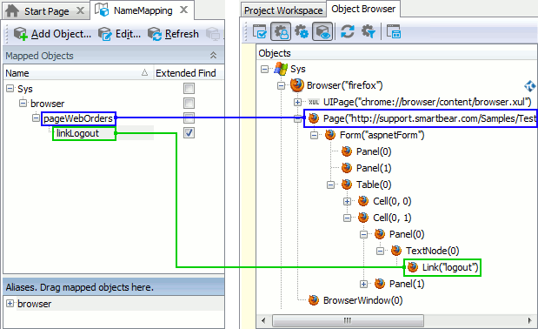Toggle the show-invisible-objects eye icon
Viewport: 538px width, 329px height.
[322, 32]
